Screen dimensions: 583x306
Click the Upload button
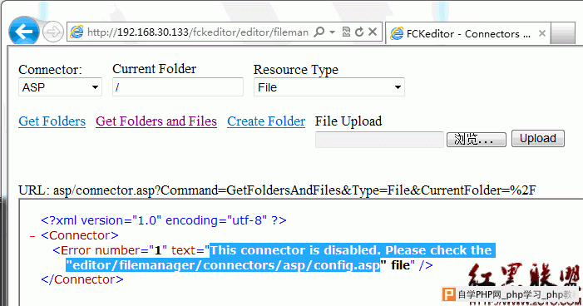pos(538,138)
